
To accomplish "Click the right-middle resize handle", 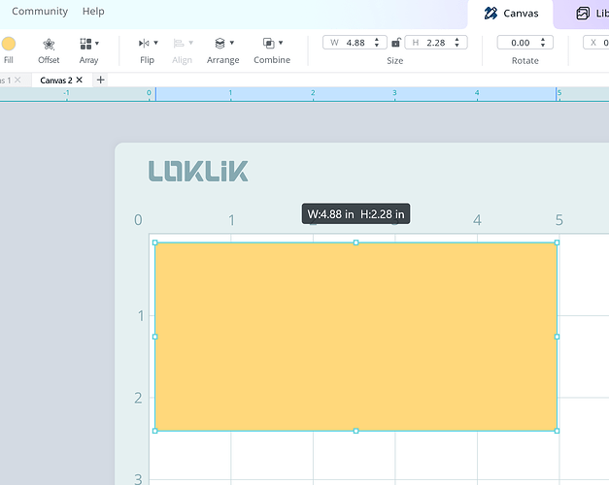I will [557, 337].
